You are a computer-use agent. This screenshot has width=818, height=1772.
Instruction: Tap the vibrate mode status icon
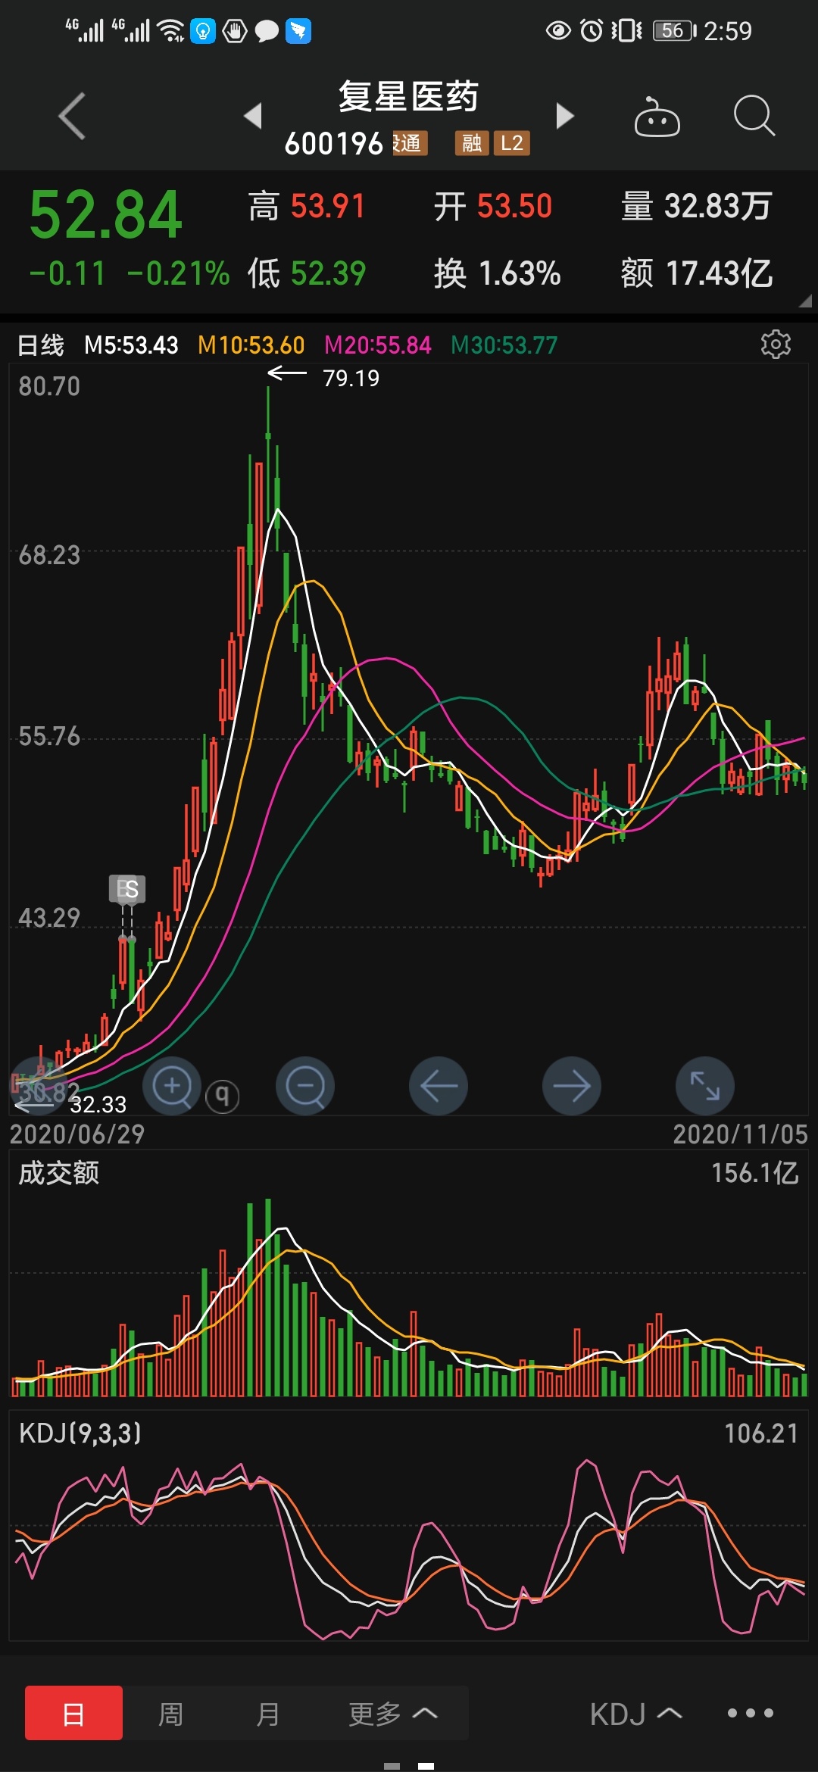(x=627, y=30)
